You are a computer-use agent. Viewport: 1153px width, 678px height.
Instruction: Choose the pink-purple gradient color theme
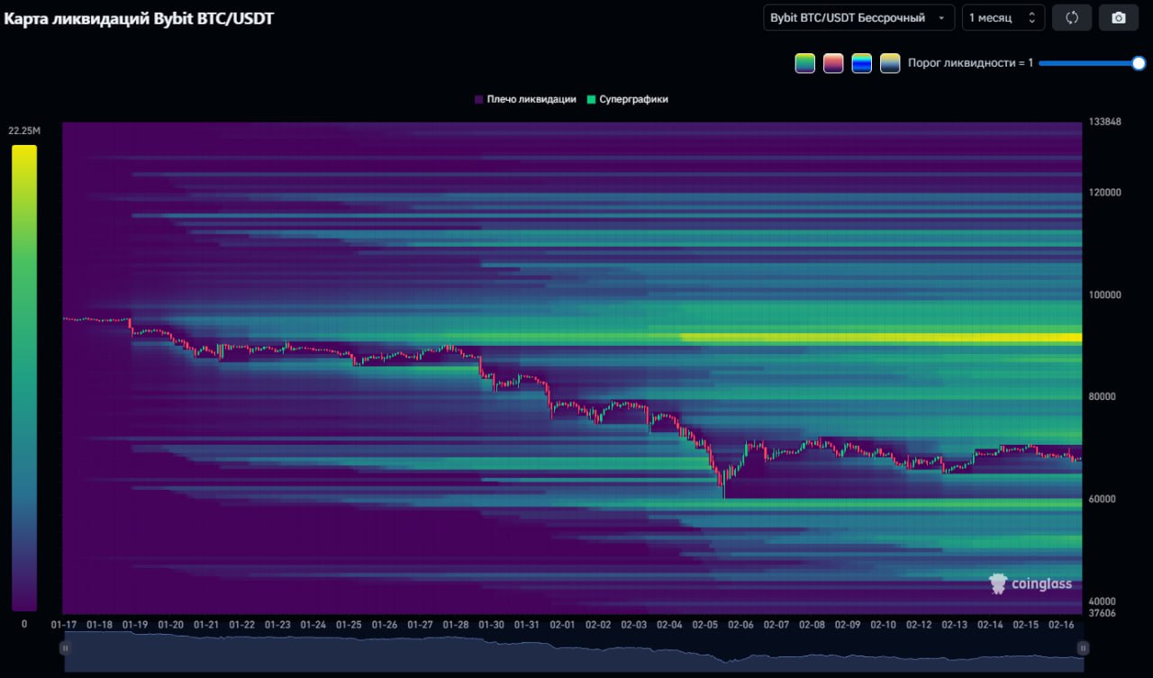833,63
